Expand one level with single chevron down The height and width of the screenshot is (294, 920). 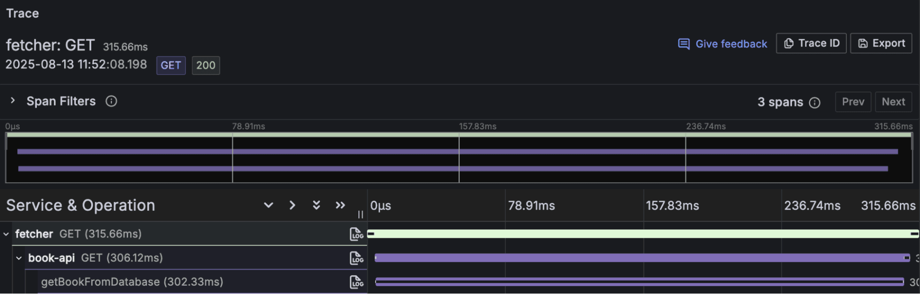[x=268, y=205]
